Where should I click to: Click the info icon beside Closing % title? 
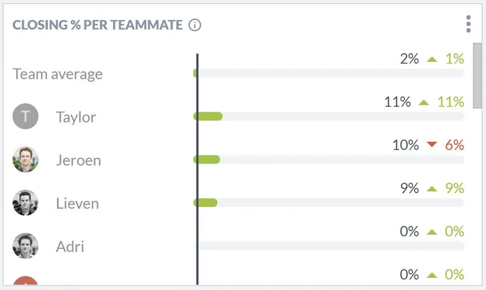tap(194, 25)
